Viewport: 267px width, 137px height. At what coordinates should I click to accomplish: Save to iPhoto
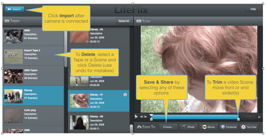click(x=188, y=127)
